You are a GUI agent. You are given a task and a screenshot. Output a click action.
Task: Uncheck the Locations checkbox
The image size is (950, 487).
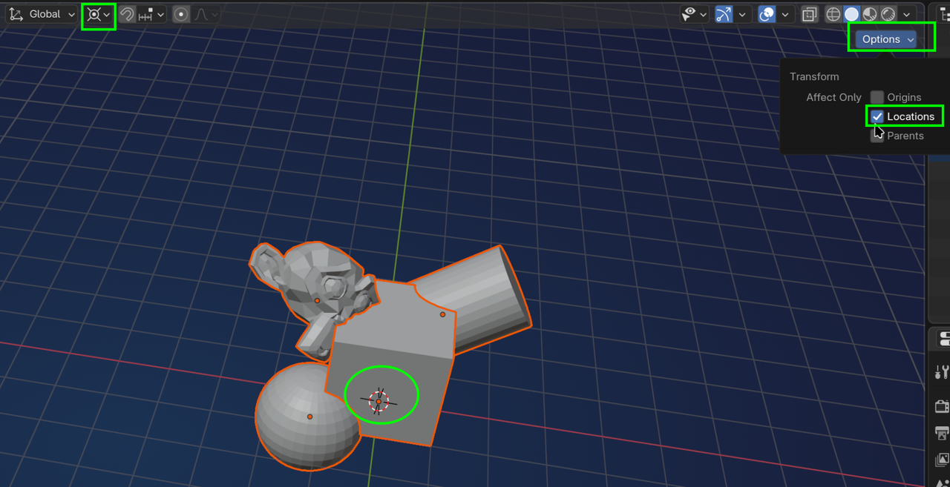click(x=877, y=116)
